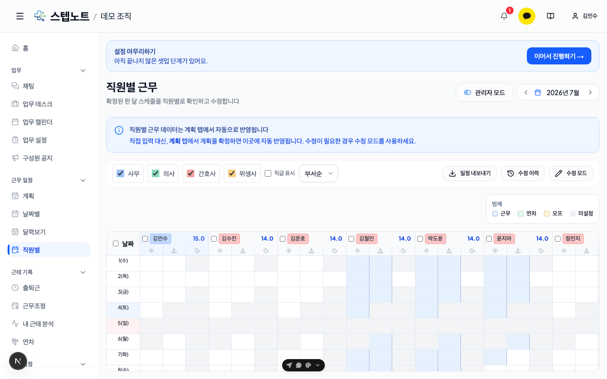Uncheck the 의사 filter checkbox
This screenshot has height=379, width=607.
(156, 173)
